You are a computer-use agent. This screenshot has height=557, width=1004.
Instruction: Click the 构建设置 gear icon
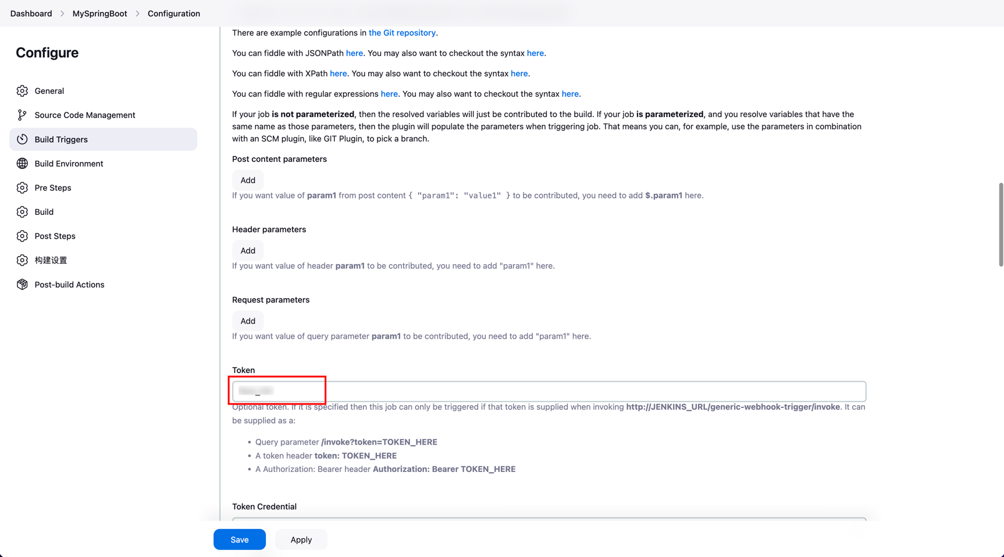22,260
